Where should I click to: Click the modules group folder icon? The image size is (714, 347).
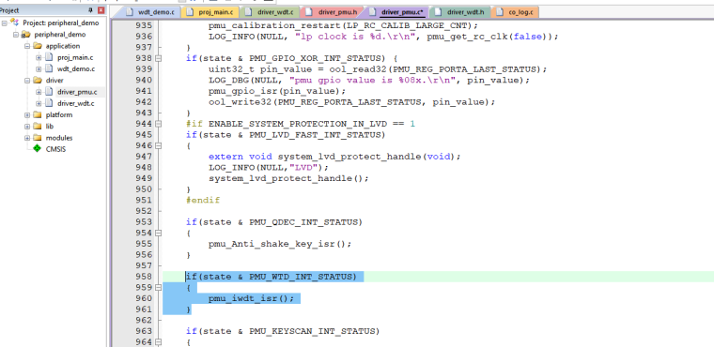coord(38,138)
